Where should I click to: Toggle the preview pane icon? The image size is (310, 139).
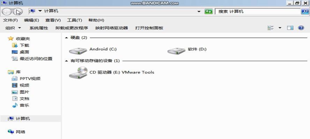tap(290, 28)
